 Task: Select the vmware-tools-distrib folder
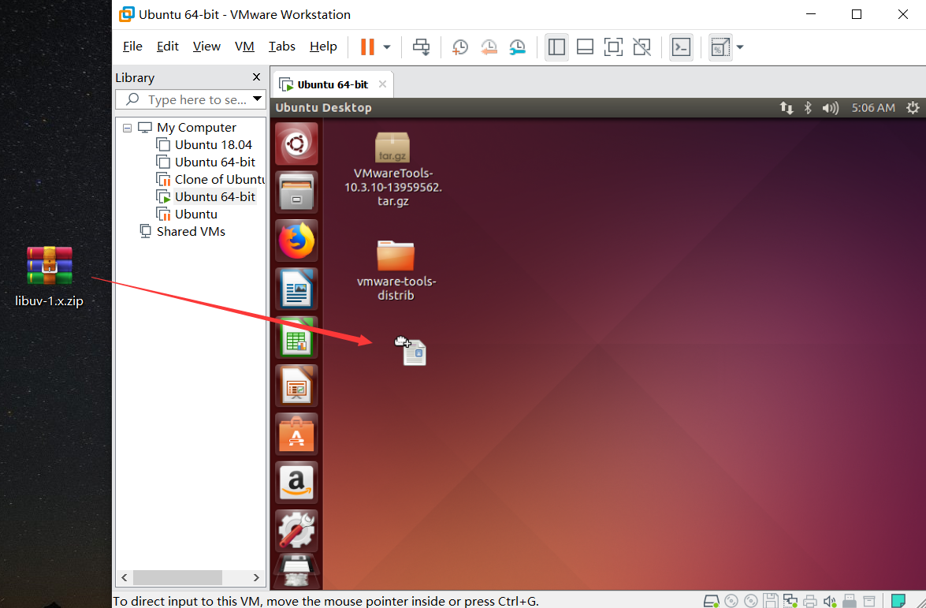[396, 270]
